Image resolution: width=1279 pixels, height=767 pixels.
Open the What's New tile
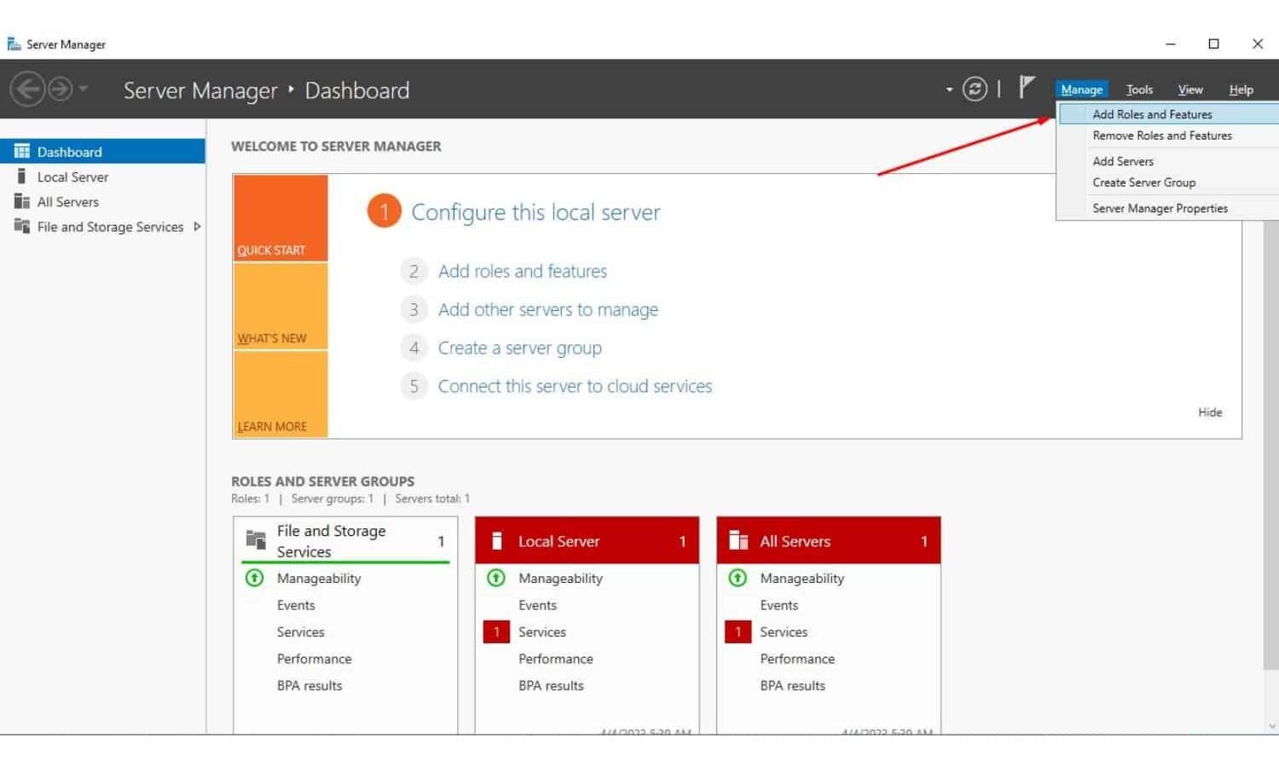tap(281, 306)
